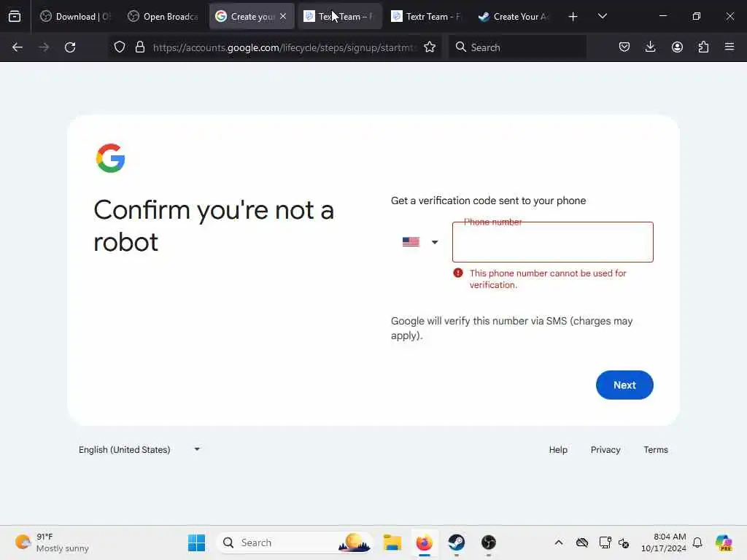The height and width of the screenshot is (560, 747).
Task: Switch to the second Textr Team tab
Action: pyautogui.click(x=427, y=16)
